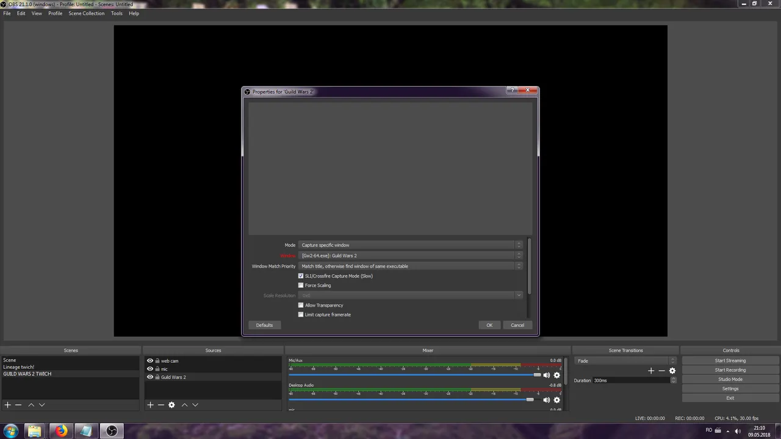
Task: Hide the mic source via eye icon
Action: (149, 369)
